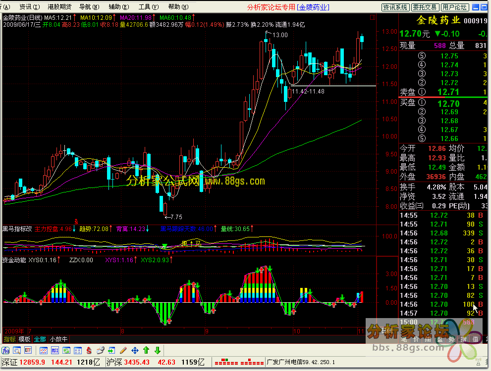Select the pencil drawing tool
Image resolution: width=491 pixels, height=371 pixels.
pyautogui.click(x=123, y=350)
